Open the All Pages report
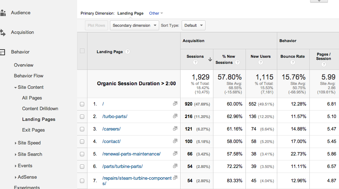The height and width of the screenshot is (189, 339). tap(32, 98)
